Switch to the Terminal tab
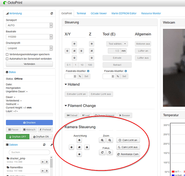 (x=81, y=13)
